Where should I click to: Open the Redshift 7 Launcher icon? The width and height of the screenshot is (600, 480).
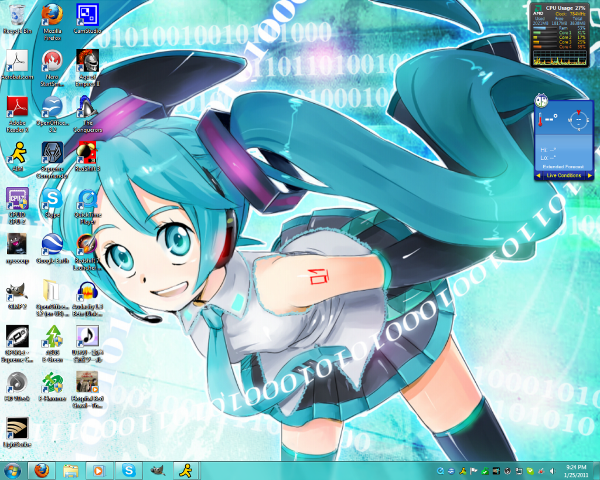click(88, 252)
